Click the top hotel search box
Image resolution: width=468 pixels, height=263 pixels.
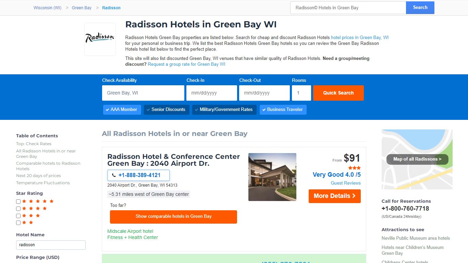coord(348,8)
